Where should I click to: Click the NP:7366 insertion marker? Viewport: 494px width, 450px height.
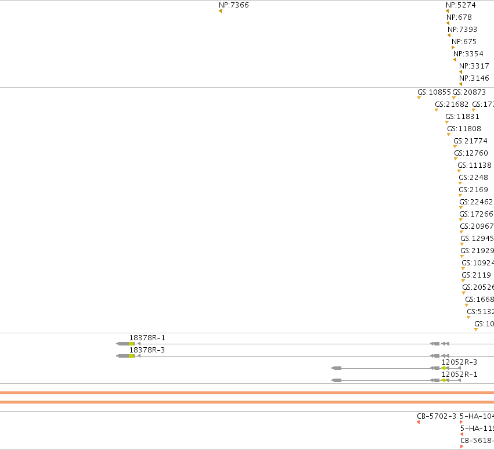[220, 11]
